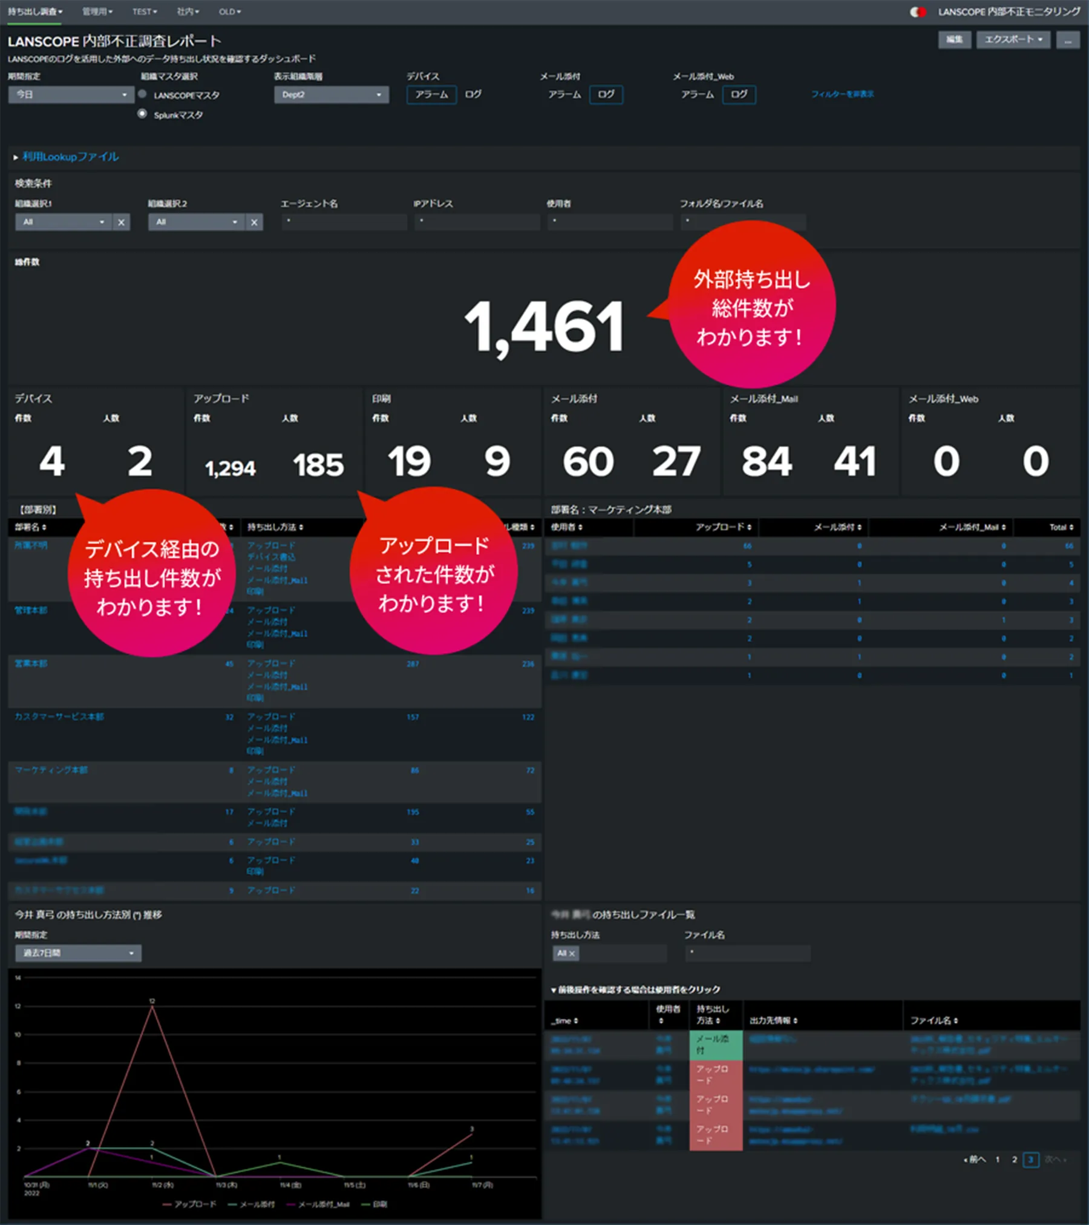Click current page 3 in pagination

pos(1031,1160)
